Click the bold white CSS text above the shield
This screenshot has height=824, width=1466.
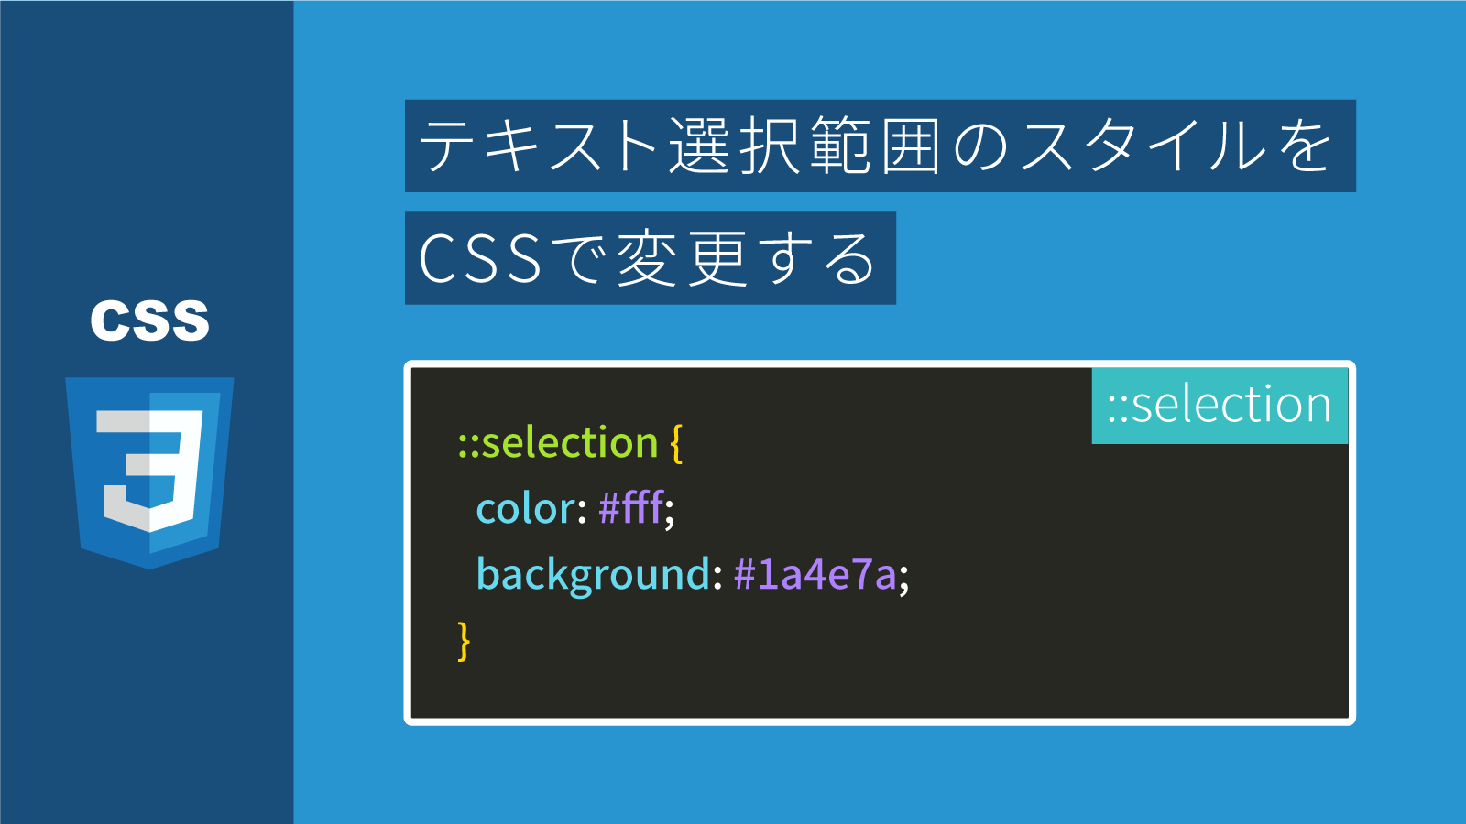click(149, 320)
